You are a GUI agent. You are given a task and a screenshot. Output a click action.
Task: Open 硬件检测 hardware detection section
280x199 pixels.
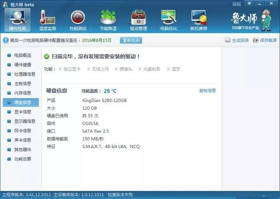[x=17, y=20]
